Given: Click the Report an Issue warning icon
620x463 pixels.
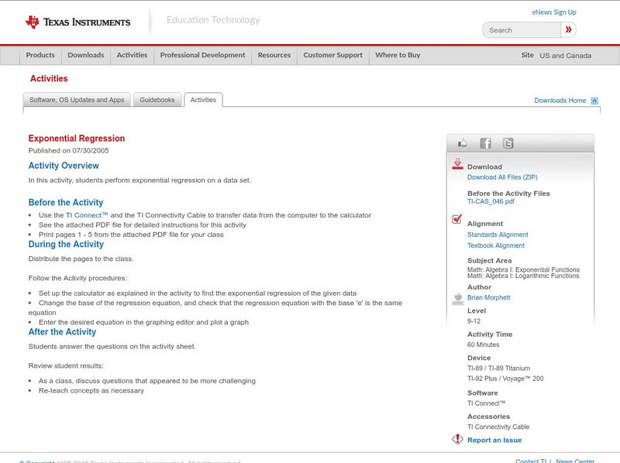Looking at the screenshot, I should click(x=457, y=439).
